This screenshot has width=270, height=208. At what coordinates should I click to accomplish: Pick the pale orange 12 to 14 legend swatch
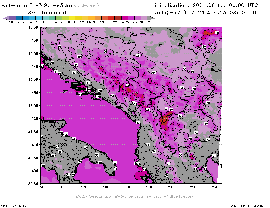[x=85, y=18]
